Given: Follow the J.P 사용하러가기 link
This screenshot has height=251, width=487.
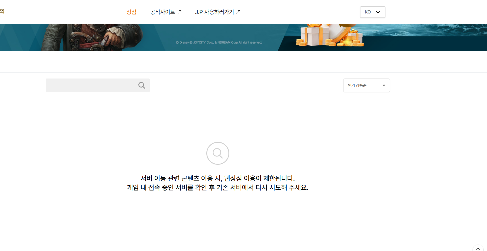Looking at the screenshot, I should pyautogui.click(x=214, y=12).
